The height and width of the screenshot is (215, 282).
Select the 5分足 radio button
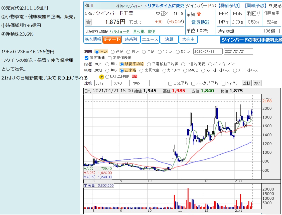[178, 52]
